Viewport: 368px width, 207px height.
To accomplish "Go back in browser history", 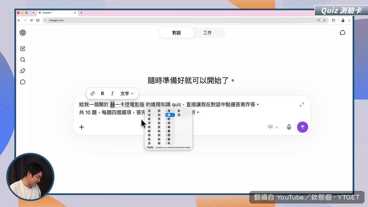I will tap(19, 20).
